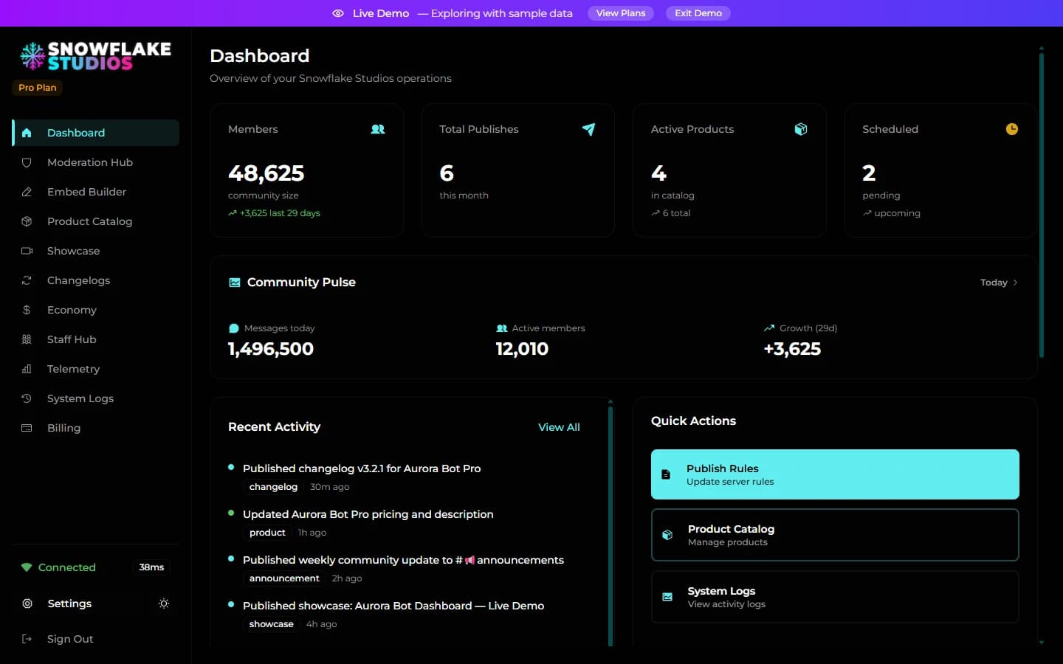Click the Community Pulse chart icon

tap(235, 283)
